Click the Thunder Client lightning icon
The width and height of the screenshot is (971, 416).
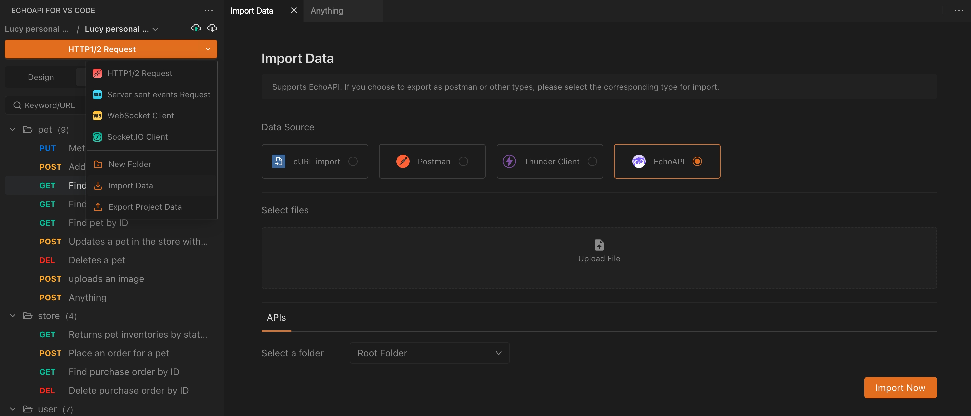click(x=509, y=161)
